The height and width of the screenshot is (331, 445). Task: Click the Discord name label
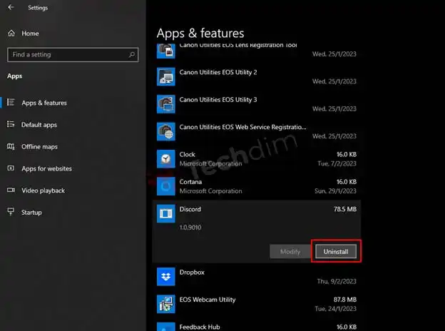[x=190, y=209]
